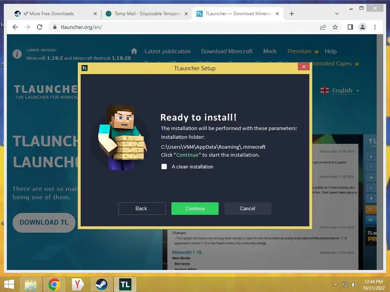The image size is (390, 292).
Task: Expand English language dropdown
Action: [x=346, y=90]
